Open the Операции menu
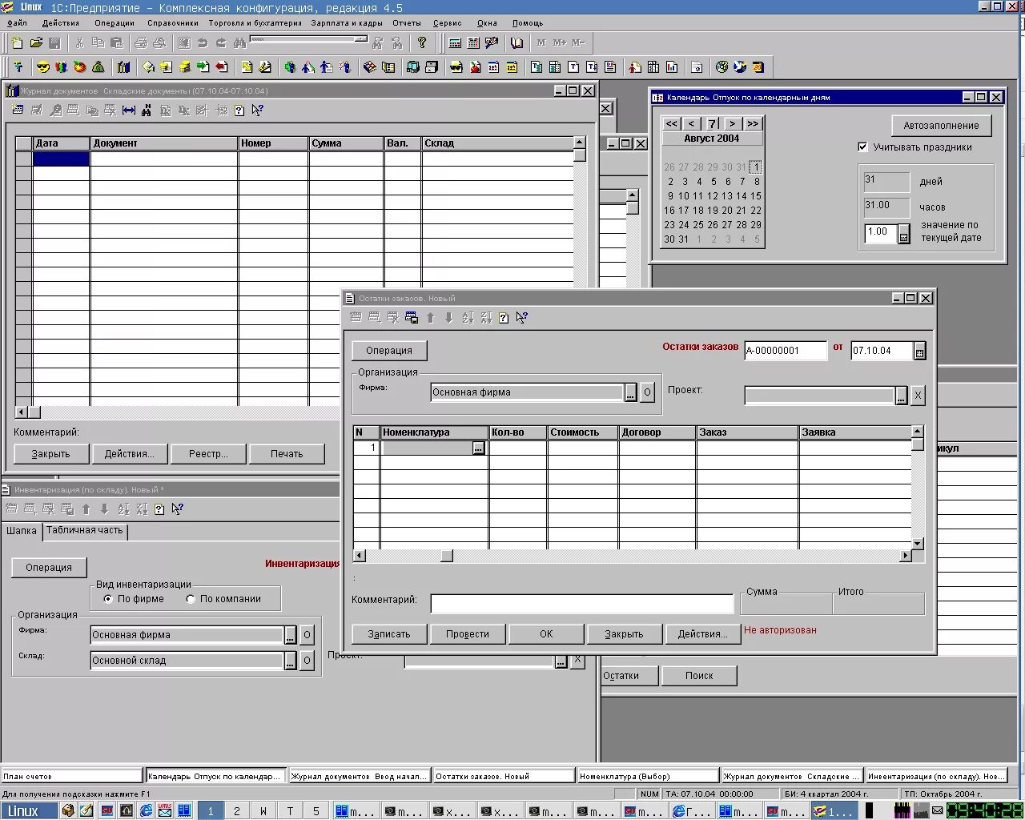1025x820 pixels. (115, 23)
